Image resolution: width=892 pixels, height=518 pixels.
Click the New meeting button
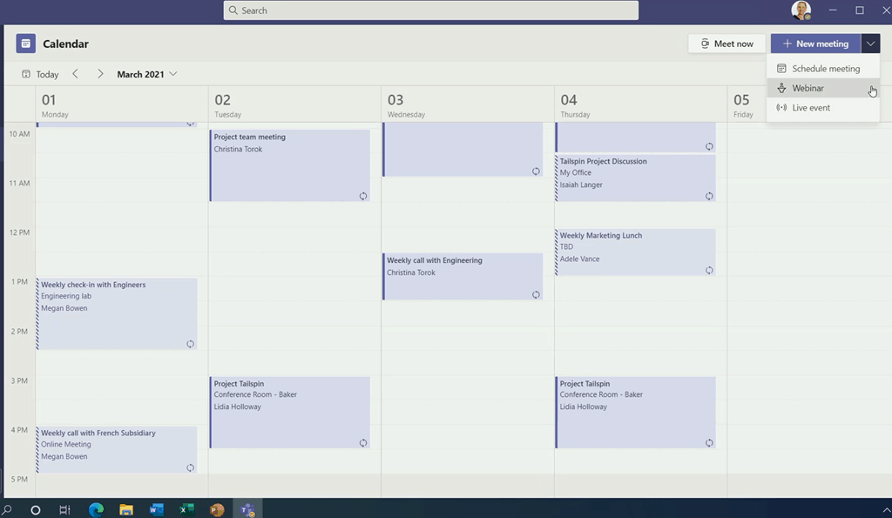pyautogui.click(x=815, y=44)
